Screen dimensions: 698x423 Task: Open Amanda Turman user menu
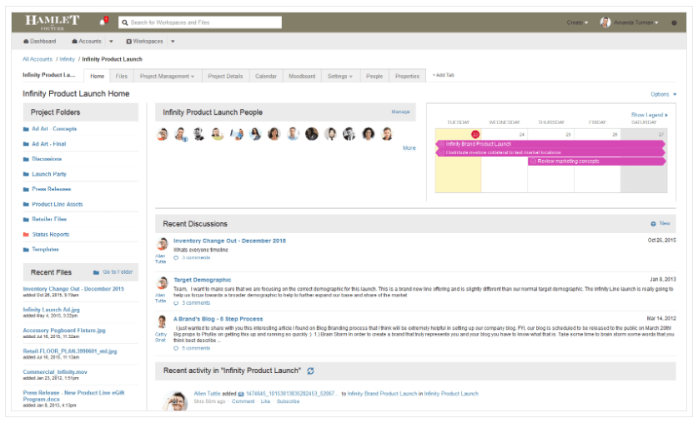pos(635,22)
